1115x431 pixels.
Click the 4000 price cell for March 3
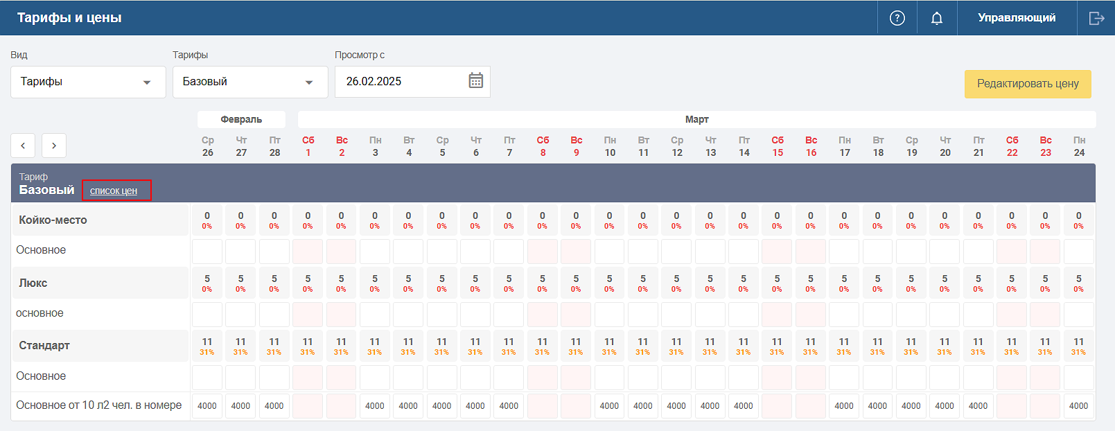pos(375,406)
